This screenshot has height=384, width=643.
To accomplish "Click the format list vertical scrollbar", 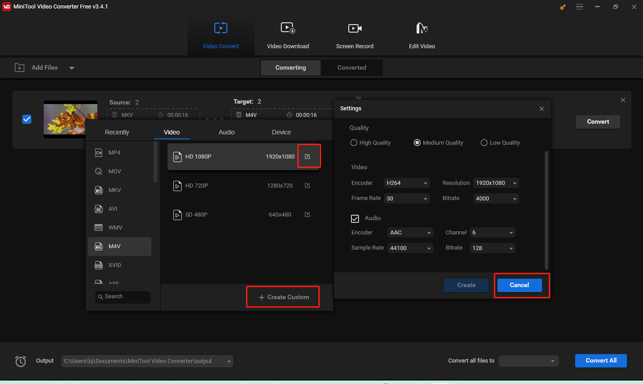I will (155, 162).
